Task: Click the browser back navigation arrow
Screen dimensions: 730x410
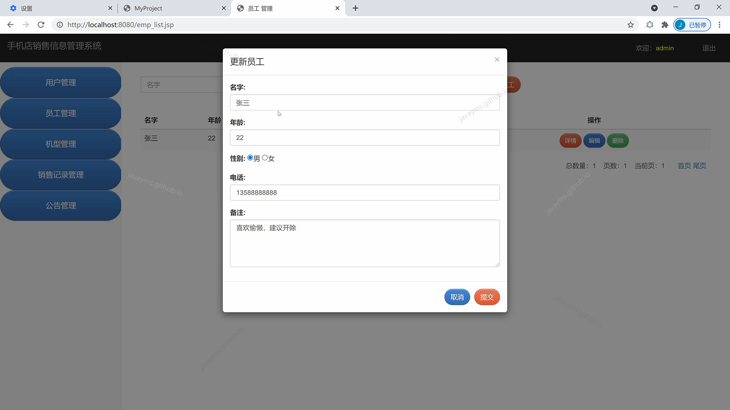Action: [10, 25]
